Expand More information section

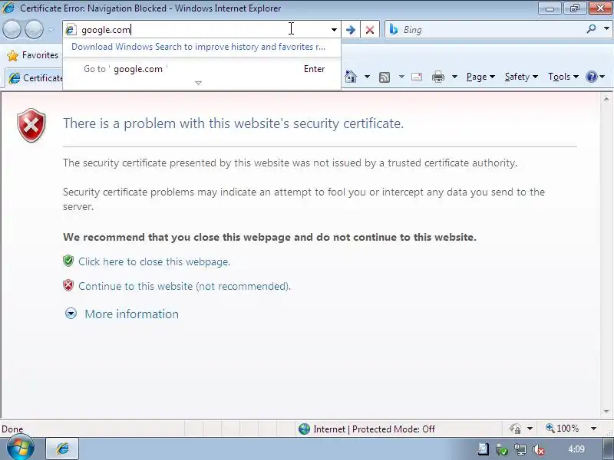click(x=122, y=314)
